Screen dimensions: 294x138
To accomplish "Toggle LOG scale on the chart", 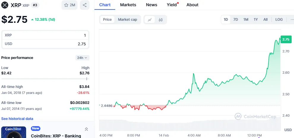I will coord(279,20).
